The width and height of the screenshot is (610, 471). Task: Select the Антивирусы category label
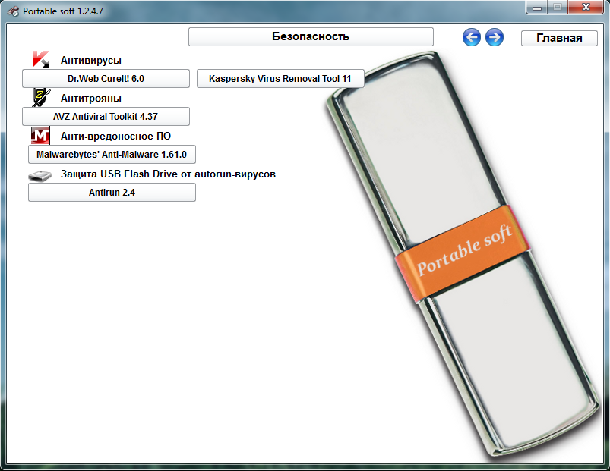point(91,60)
